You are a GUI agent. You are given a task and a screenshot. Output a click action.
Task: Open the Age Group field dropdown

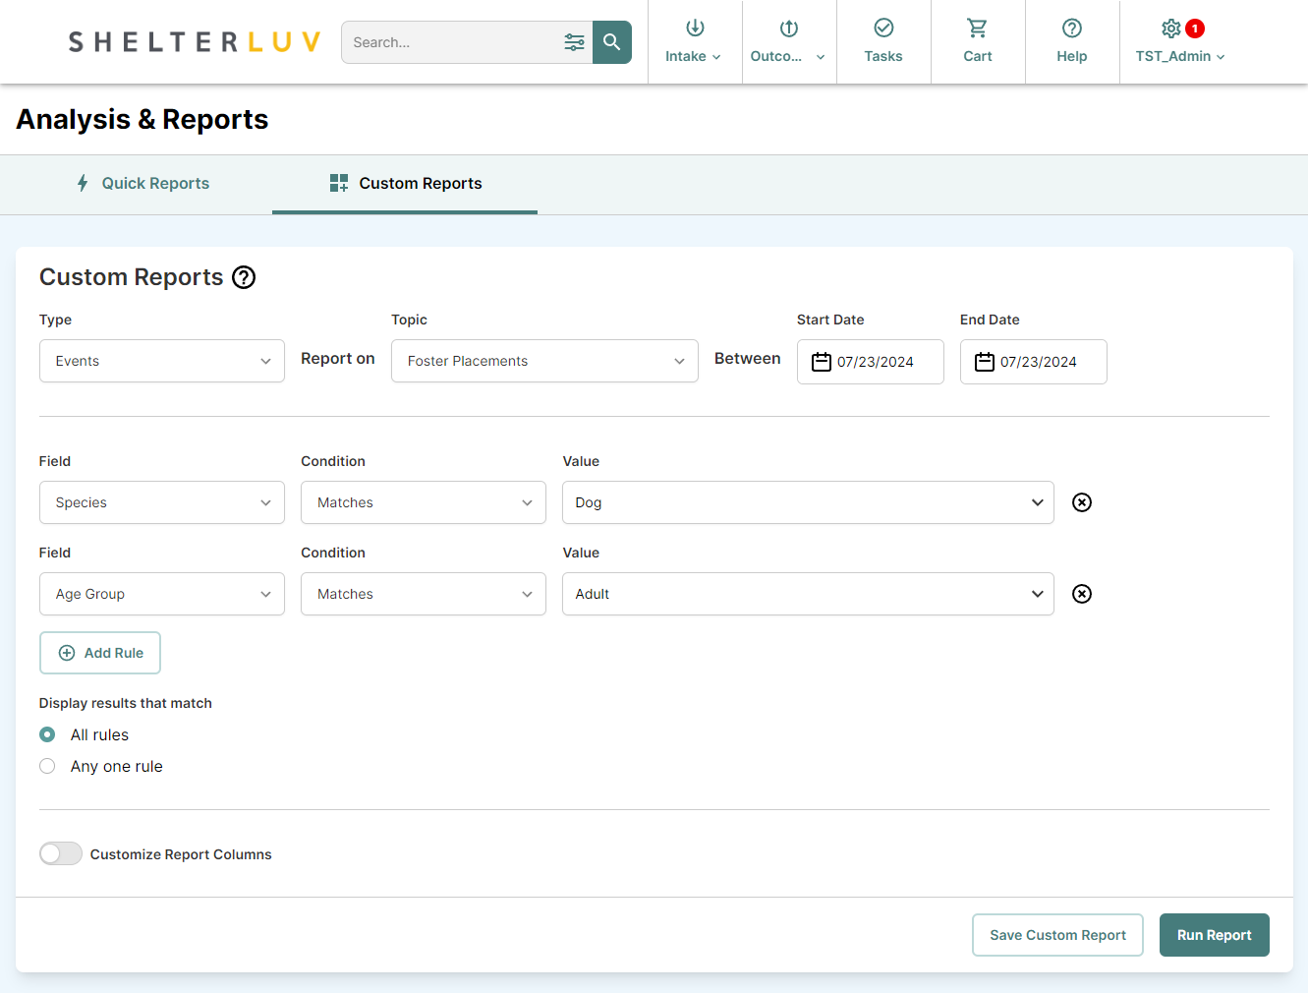click(x=162, y=594)
